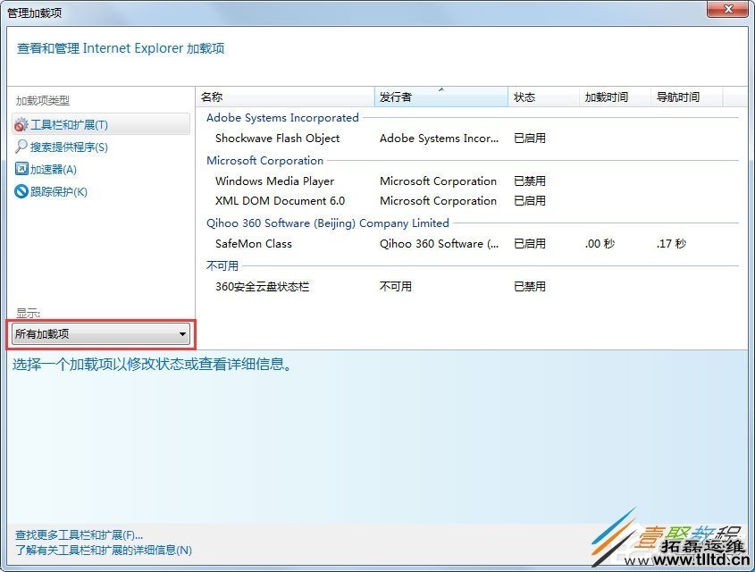Select the SafeMon Class add-on
Screen dimensions: 755x572
coord(253,243)
